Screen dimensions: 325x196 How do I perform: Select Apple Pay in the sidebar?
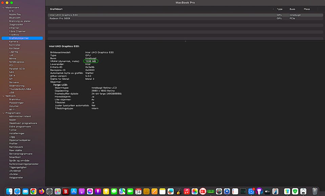tap(15, 14)
